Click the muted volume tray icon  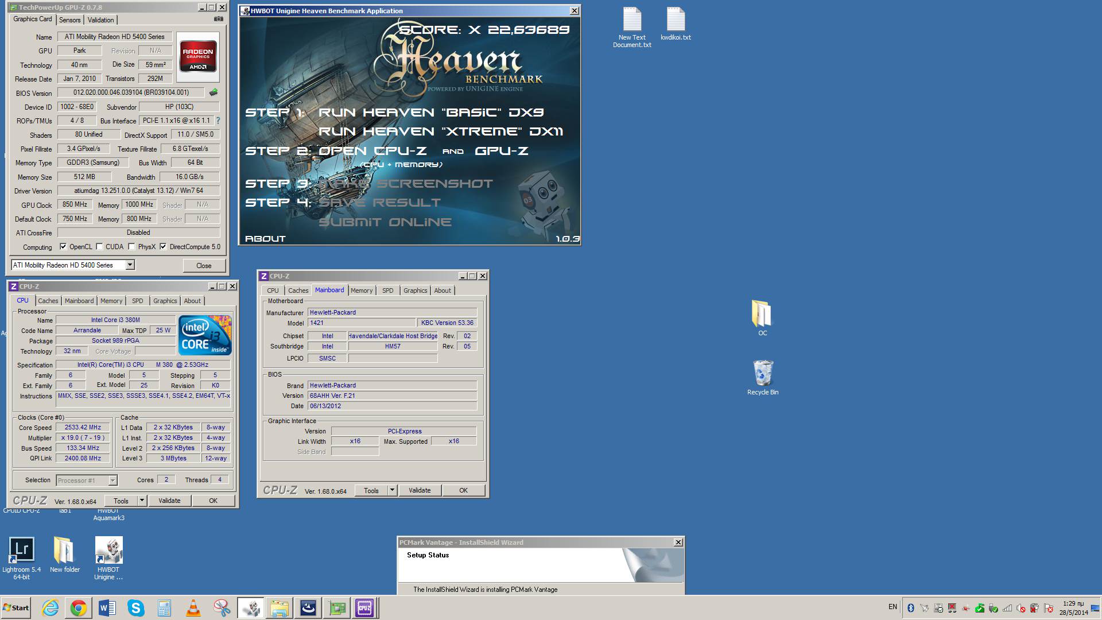click(x=1021, y=608)
